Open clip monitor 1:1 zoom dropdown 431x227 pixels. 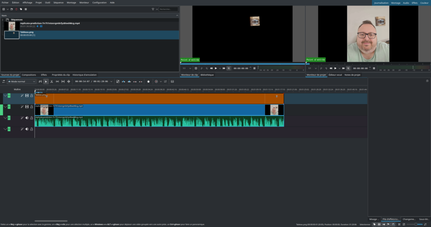(x=187, y=69)
